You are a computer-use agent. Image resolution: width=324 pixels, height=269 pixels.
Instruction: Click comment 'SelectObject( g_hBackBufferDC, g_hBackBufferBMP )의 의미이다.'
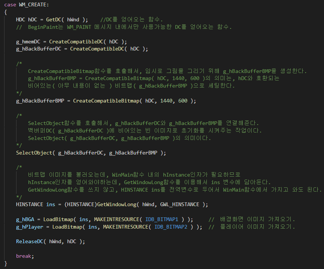(119, 138)
